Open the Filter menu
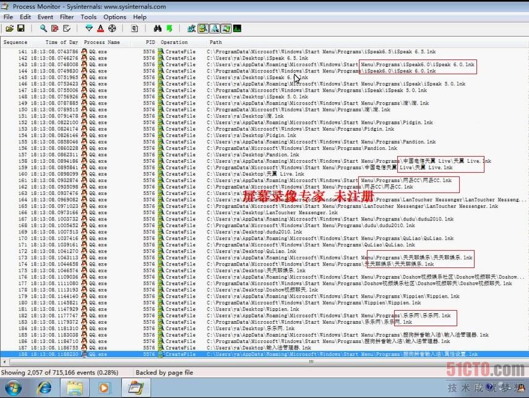Image resolution: width=529 pixels, height=398 pixels. coord(67,17)
